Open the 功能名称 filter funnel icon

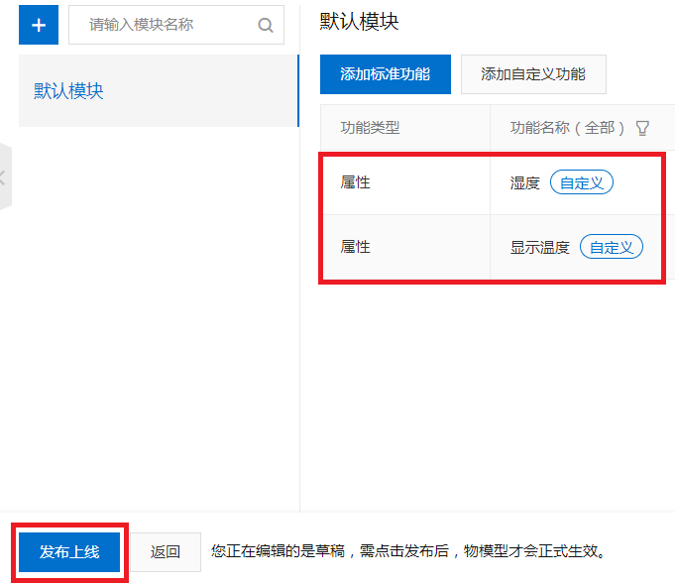642,128
